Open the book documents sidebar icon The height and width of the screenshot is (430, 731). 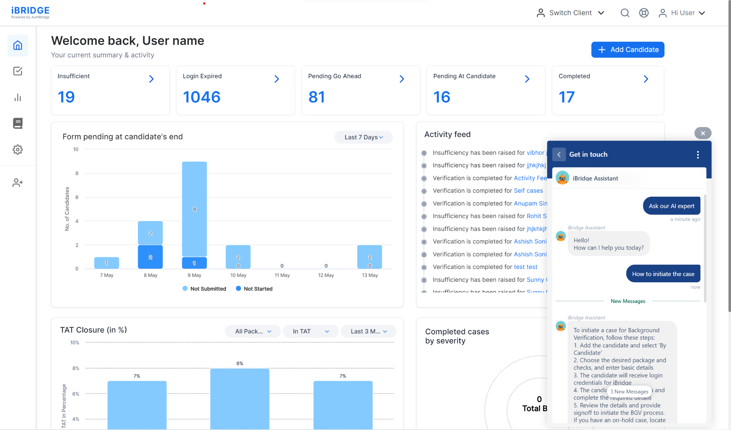[x=17, y=123]
